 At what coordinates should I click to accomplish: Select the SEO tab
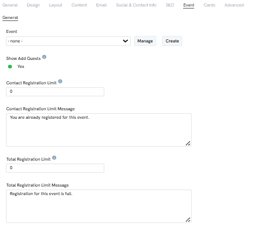click(x=170, y=5)
